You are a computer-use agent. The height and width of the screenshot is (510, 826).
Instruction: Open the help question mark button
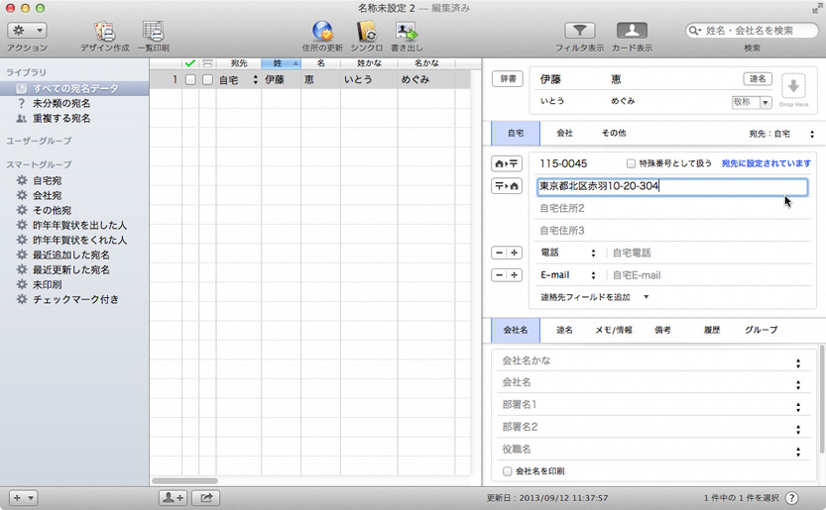click(792, 497)
